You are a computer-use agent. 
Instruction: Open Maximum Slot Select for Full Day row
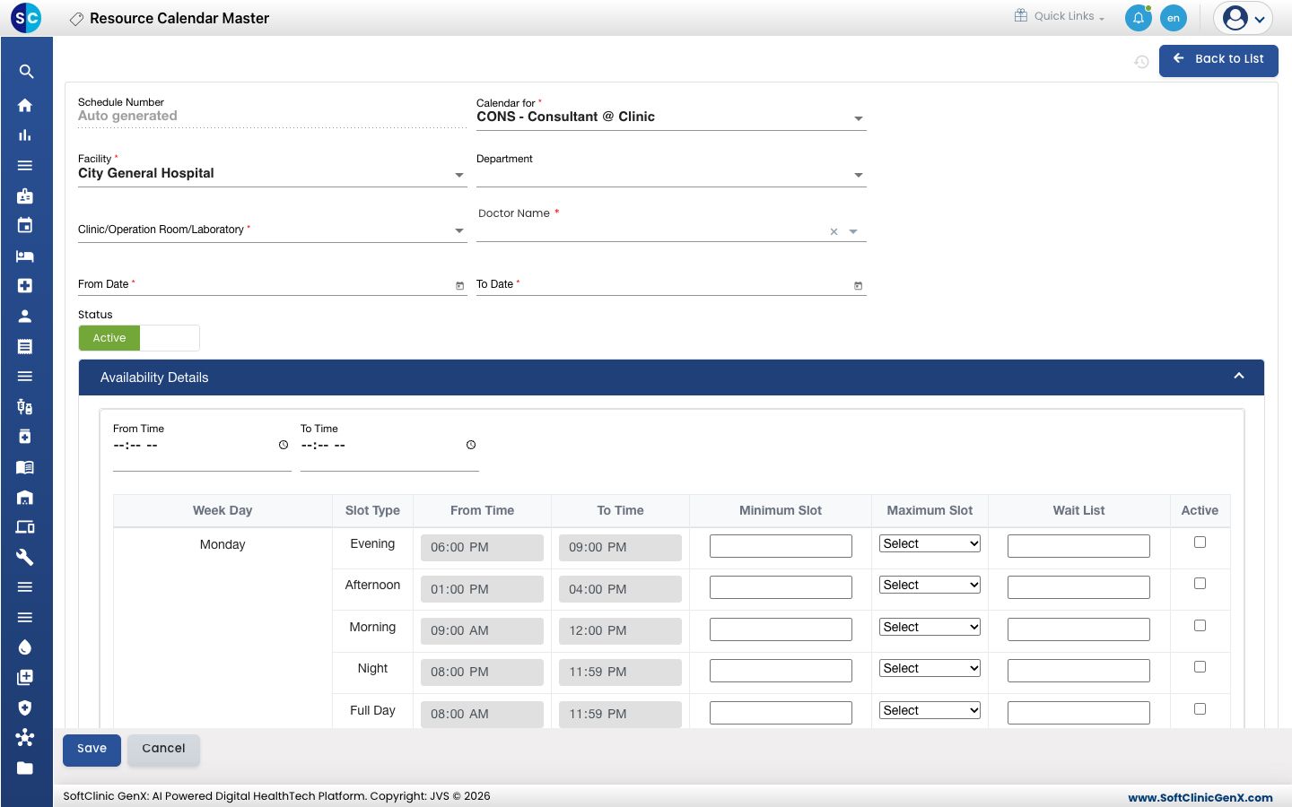click(930, 710)
